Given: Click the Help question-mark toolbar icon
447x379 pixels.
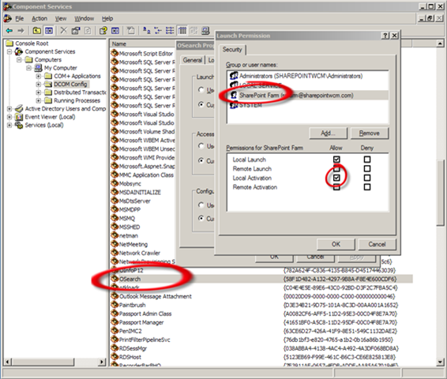Looking at the screenshot, I should [x=103, y=31].
